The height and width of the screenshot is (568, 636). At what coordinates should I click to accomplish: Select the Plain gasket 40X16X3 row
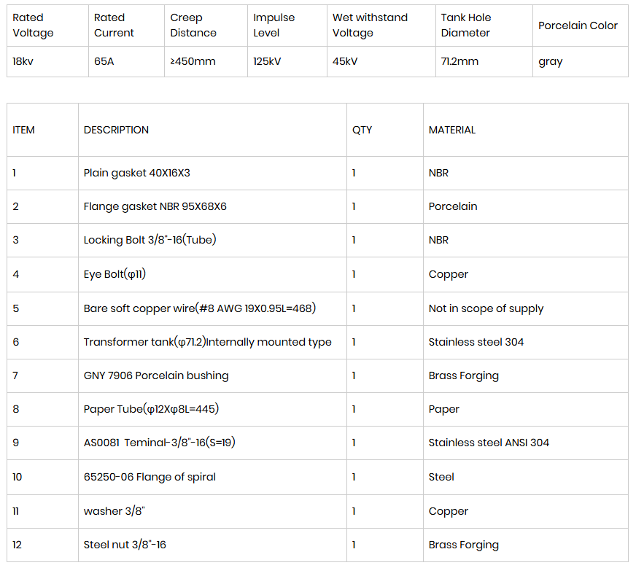coord(317,173)
